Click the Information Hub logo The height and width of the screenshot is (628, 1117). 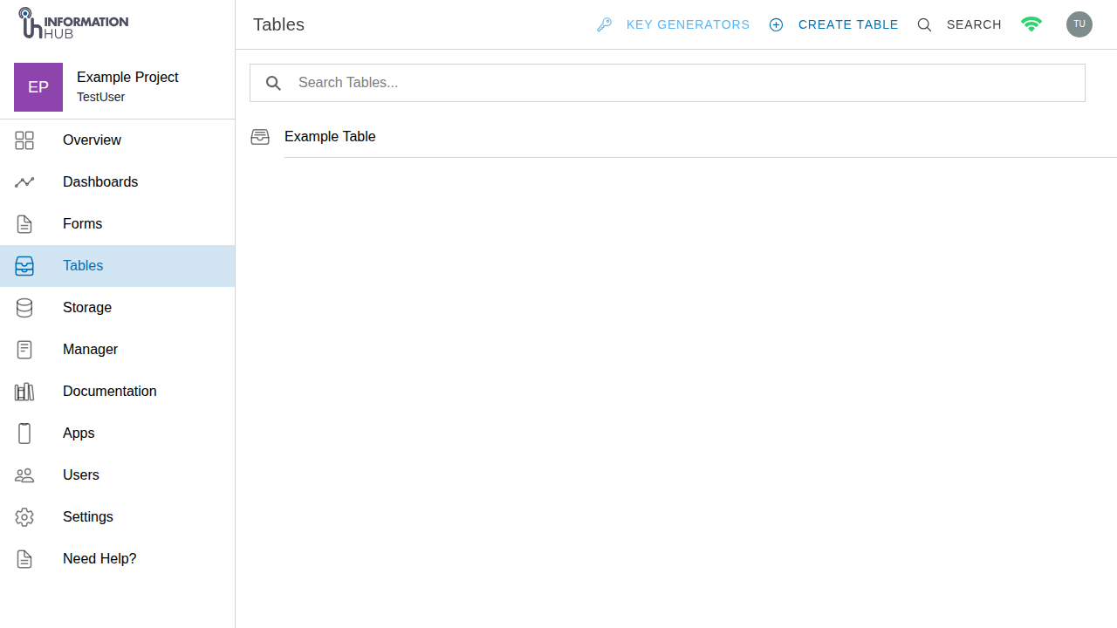pos(73,24)
